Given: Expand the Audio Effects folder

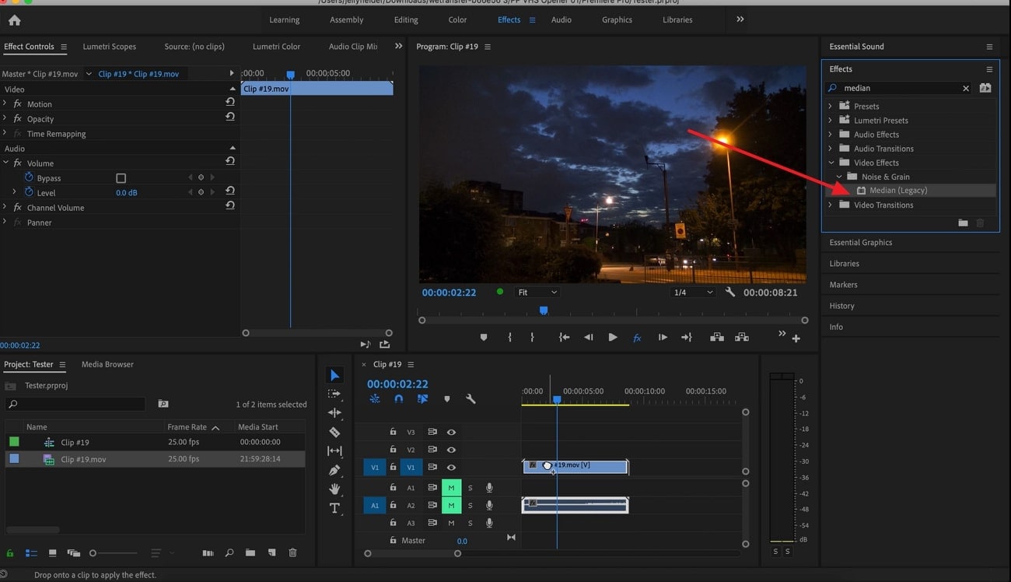Looking at the screenshot, I should tap(830, 134).
